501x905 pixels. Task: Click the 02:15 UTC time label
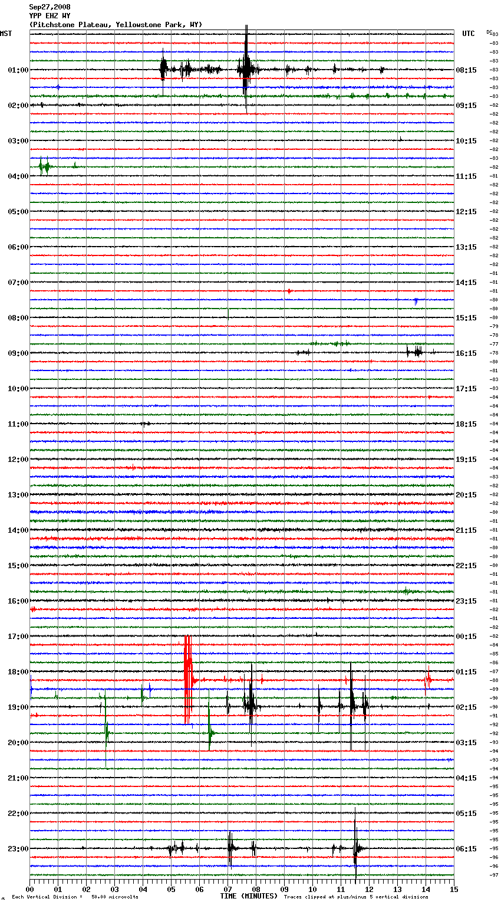(x=466, y=707)
